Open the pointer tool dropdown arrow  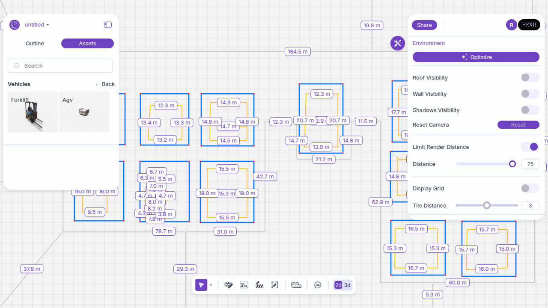(211, 285)
